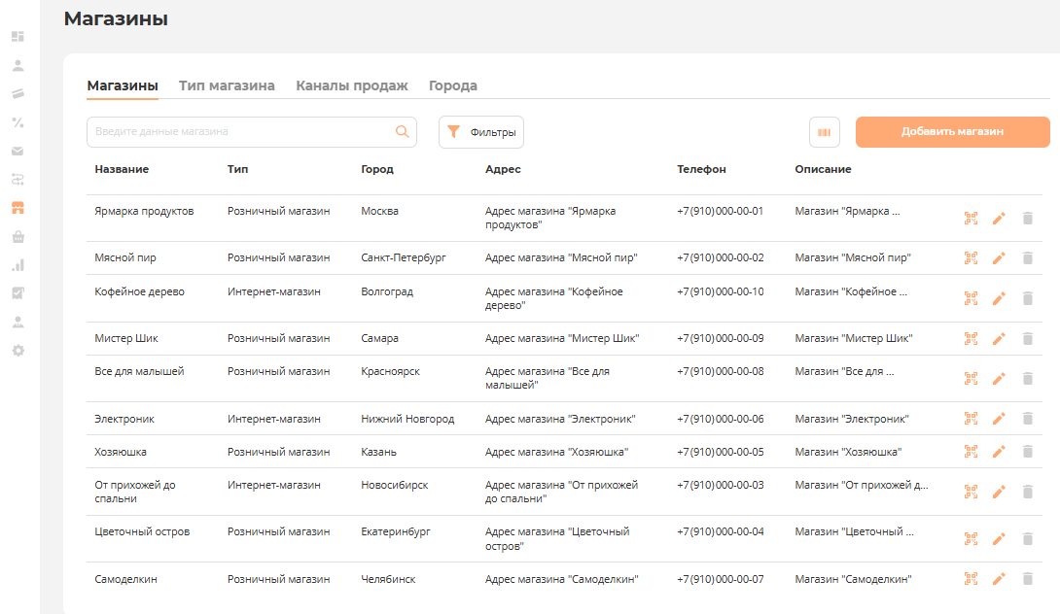Open the dashboard icon in sidebar
Screen dimensions: 1060x614
coord(18,37)
